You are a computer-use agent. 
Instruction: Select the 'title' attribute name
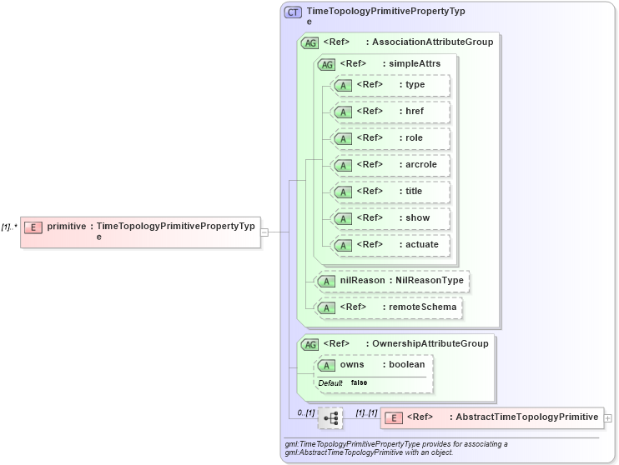tap(414, 192)
